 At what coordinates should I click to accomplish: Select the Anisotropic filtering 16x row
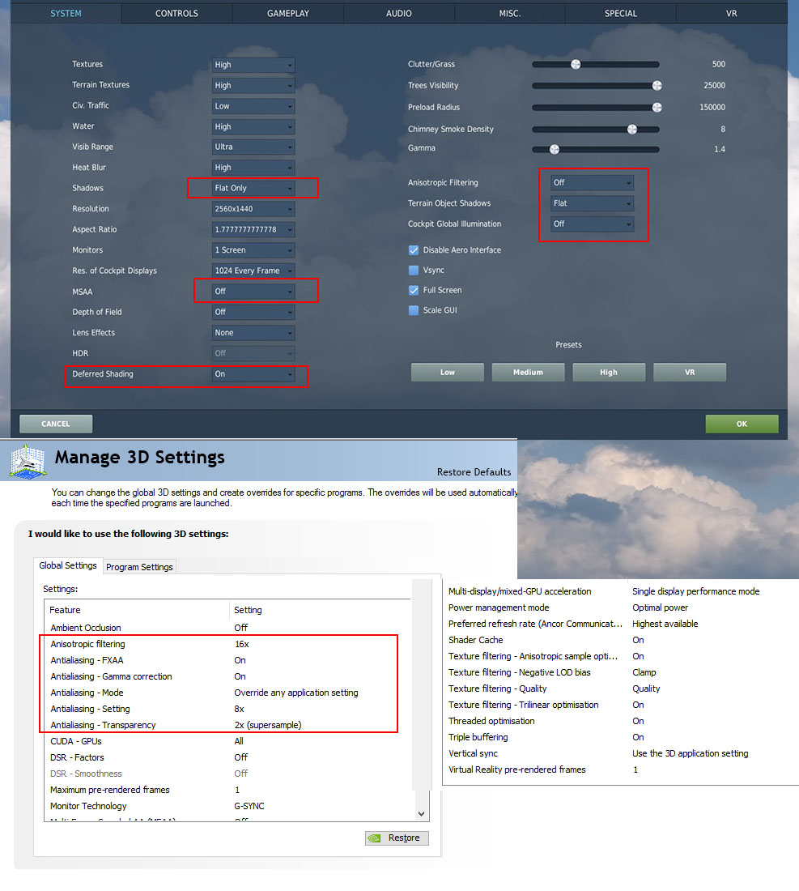227,644
